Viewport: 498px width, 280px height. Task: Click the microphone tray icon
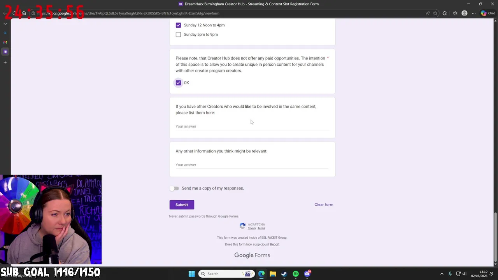450,274
